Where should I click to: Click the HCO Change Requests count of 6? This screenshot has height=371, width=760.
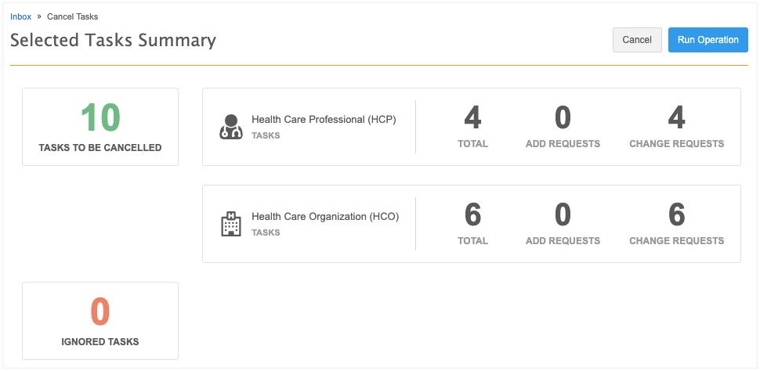[676, 214]
